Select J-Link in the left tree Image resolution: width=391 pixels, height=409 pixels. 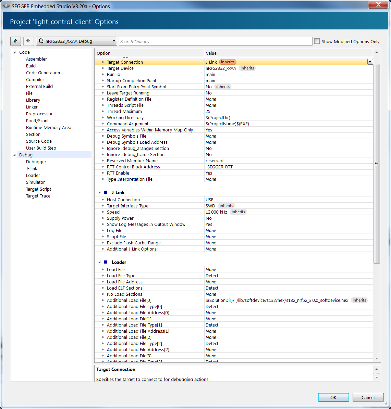pyautogui.click(x=32, y=168)
